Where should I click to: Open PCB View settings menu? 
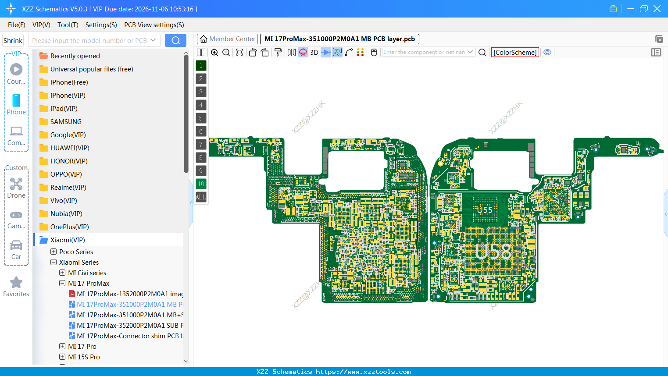point(154,25)
